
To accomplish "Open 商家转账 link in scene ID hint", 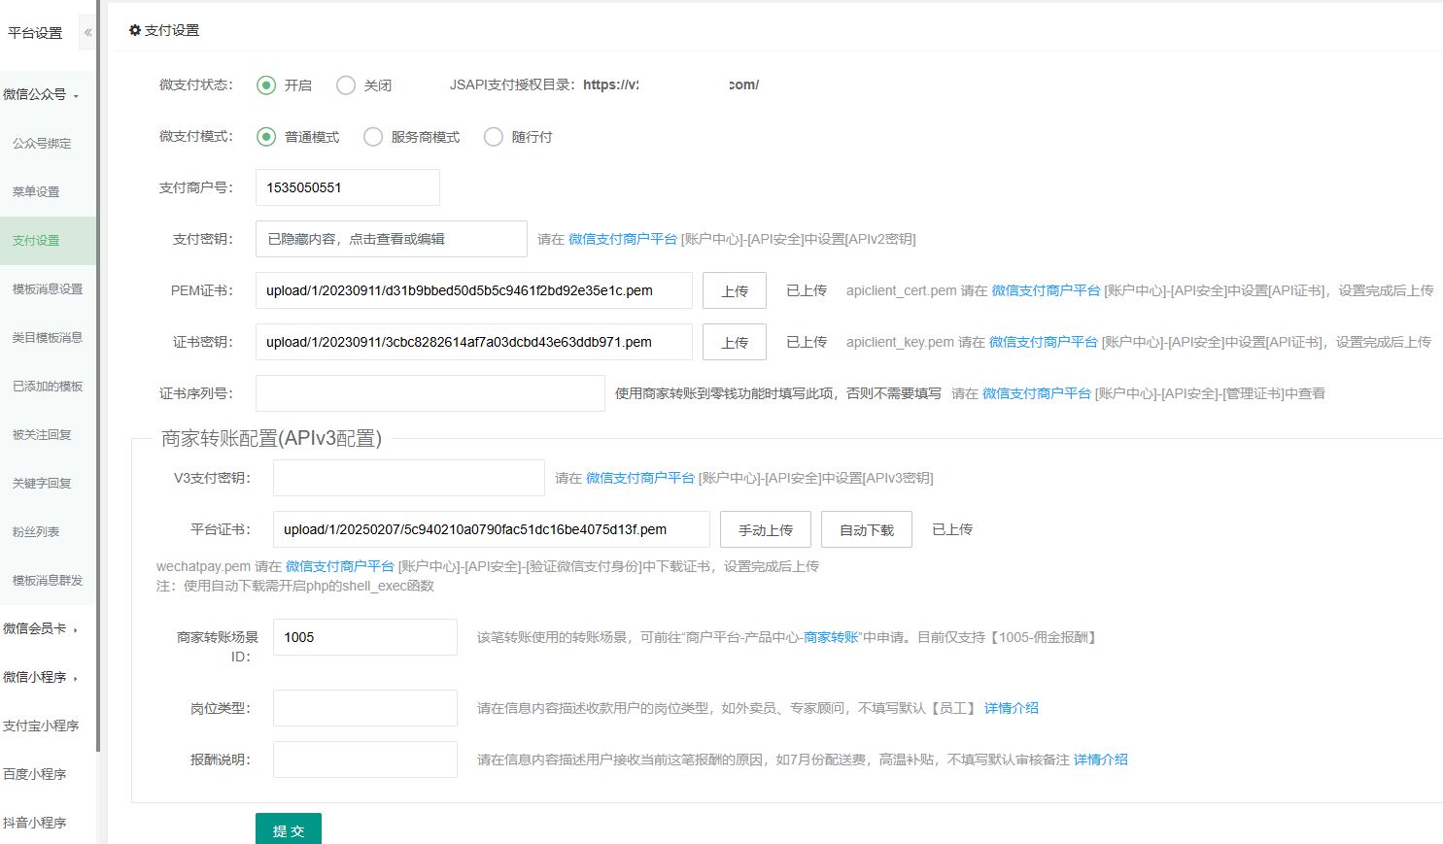I will coord(831,637).
